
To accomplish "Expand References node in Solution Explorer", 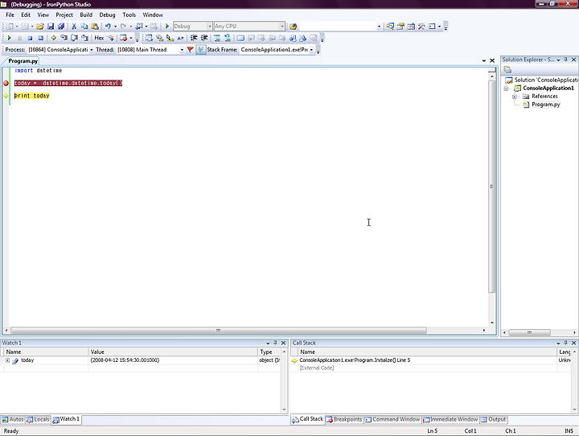I will click(514, 97).
